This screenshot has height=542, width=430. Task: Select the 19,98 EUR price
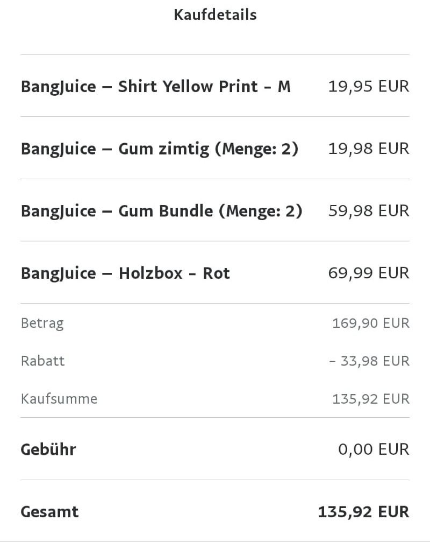coord(368,149)
